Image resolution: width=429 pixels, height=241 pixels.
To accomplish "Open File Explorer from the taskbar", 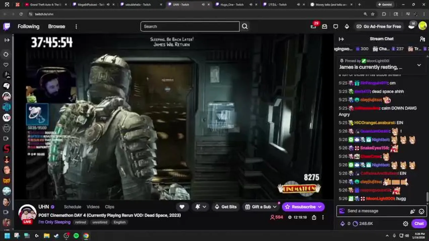I will (x=47, y=236).
